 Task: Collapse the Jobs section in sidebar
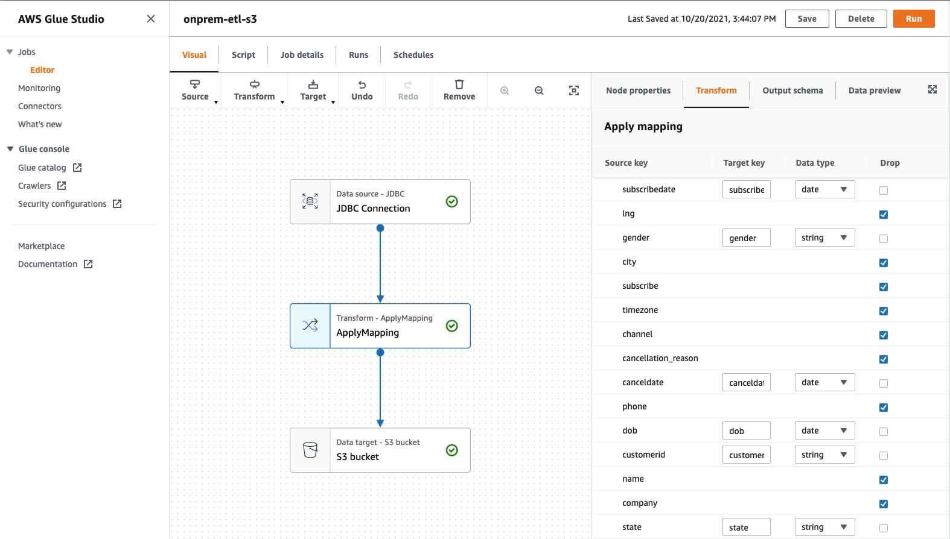(x=10, y=52)
